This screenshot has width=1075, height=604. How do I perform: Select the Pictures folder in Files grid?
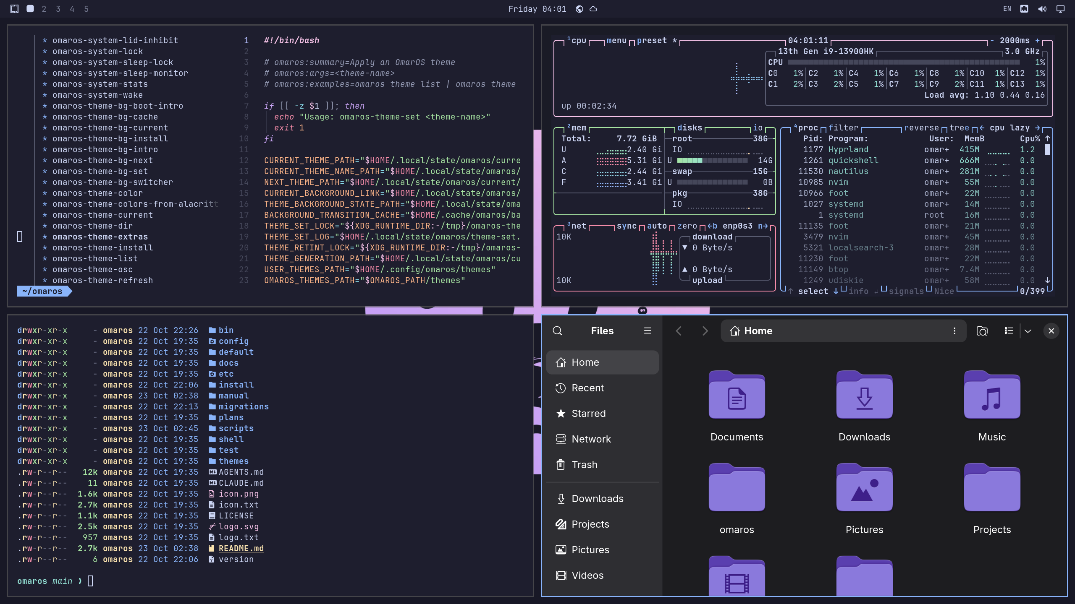(865, 487)
